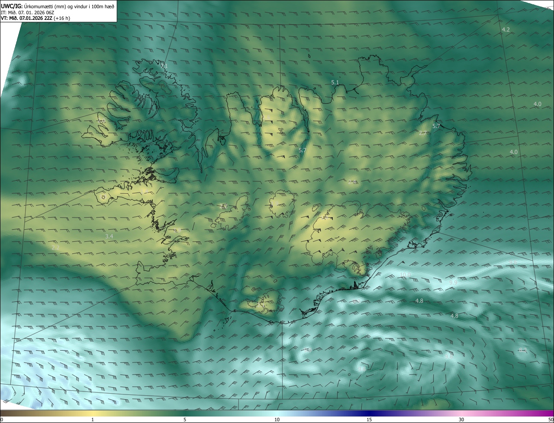Click the '30' tick on the colour scale
This screenshot has width=554, height=423.
pos(461,420)
